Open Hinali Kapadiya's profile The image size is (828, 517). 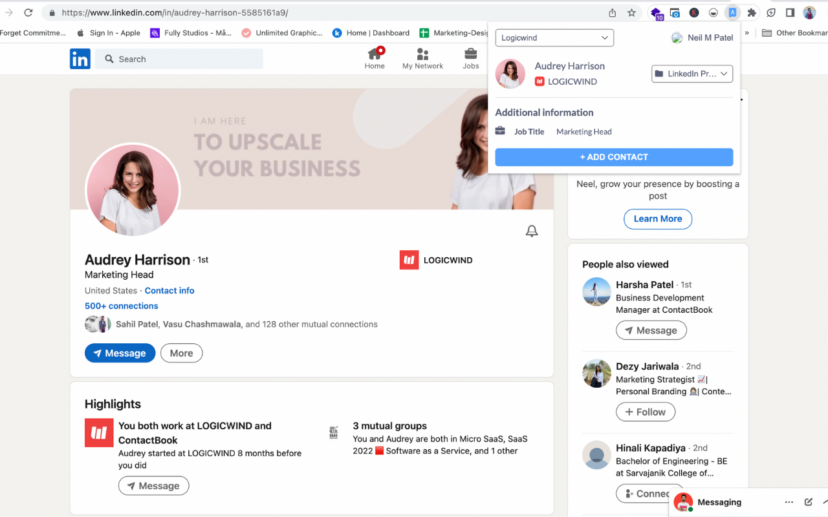coord(650,448)
